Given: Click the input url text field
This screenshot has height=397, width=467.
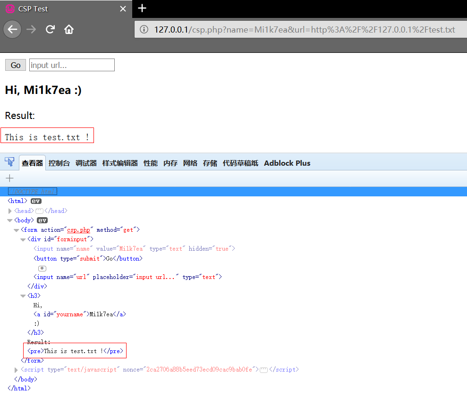Looking at the screenshot, I should pos(72,65).
